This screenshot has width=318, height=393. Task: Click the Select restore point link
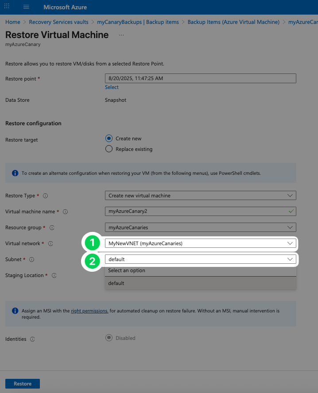(x=112, y=87)
